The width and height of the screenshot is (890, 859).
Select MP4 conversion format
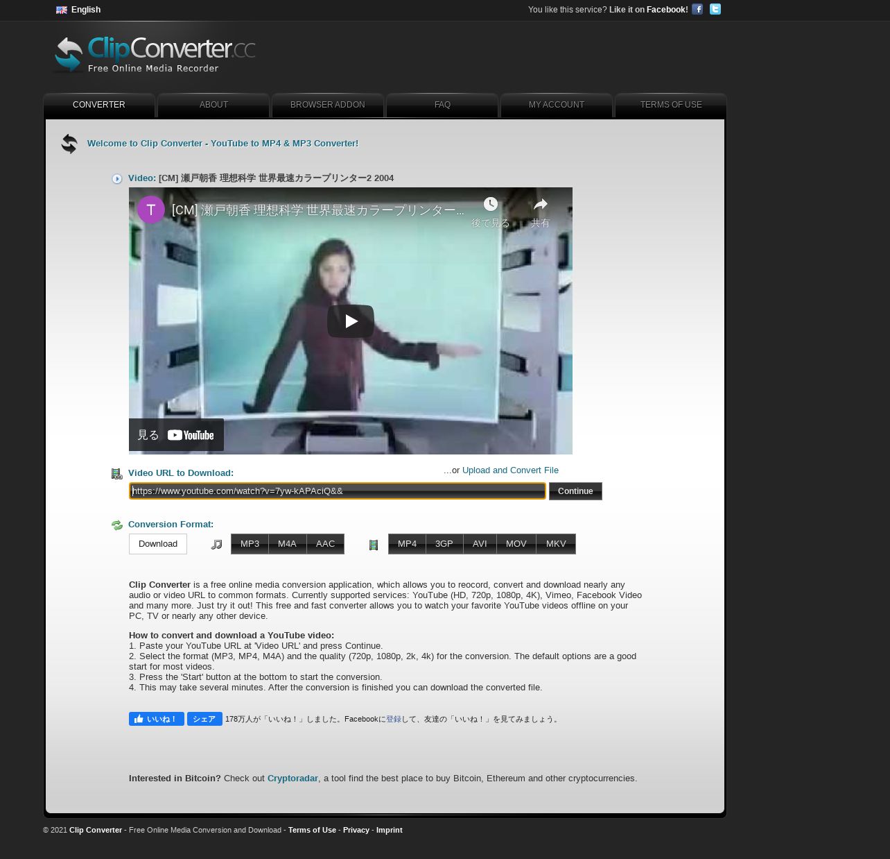(x=407, y=544)
